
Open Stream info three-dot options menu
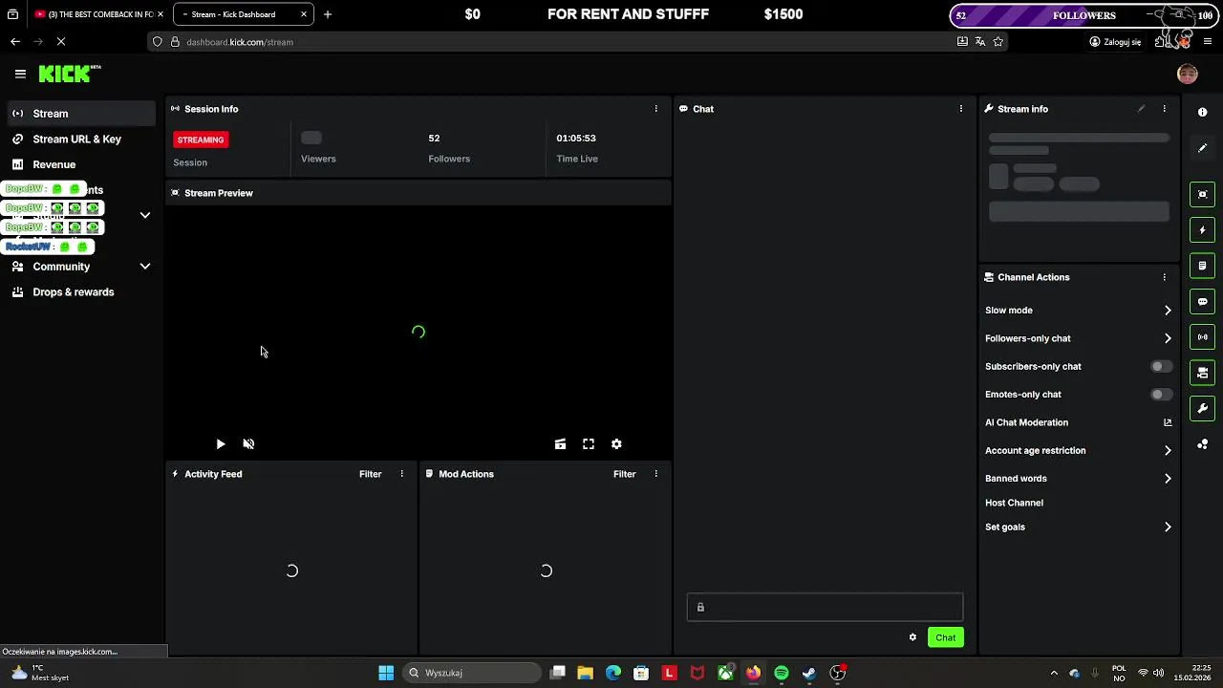(x=1164, y=109)
